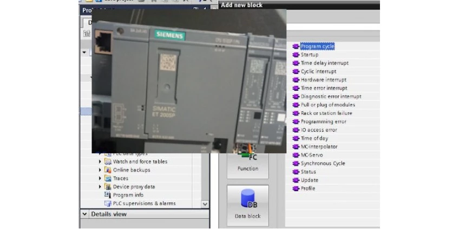The height and width of the screenshot is (229, 459).
Task: Open Program info tree item
Action: (x=128, y=195)
